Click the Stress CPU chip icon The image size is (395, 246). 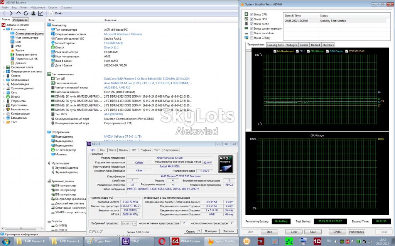pyautogui.click(x=246, y=14)
